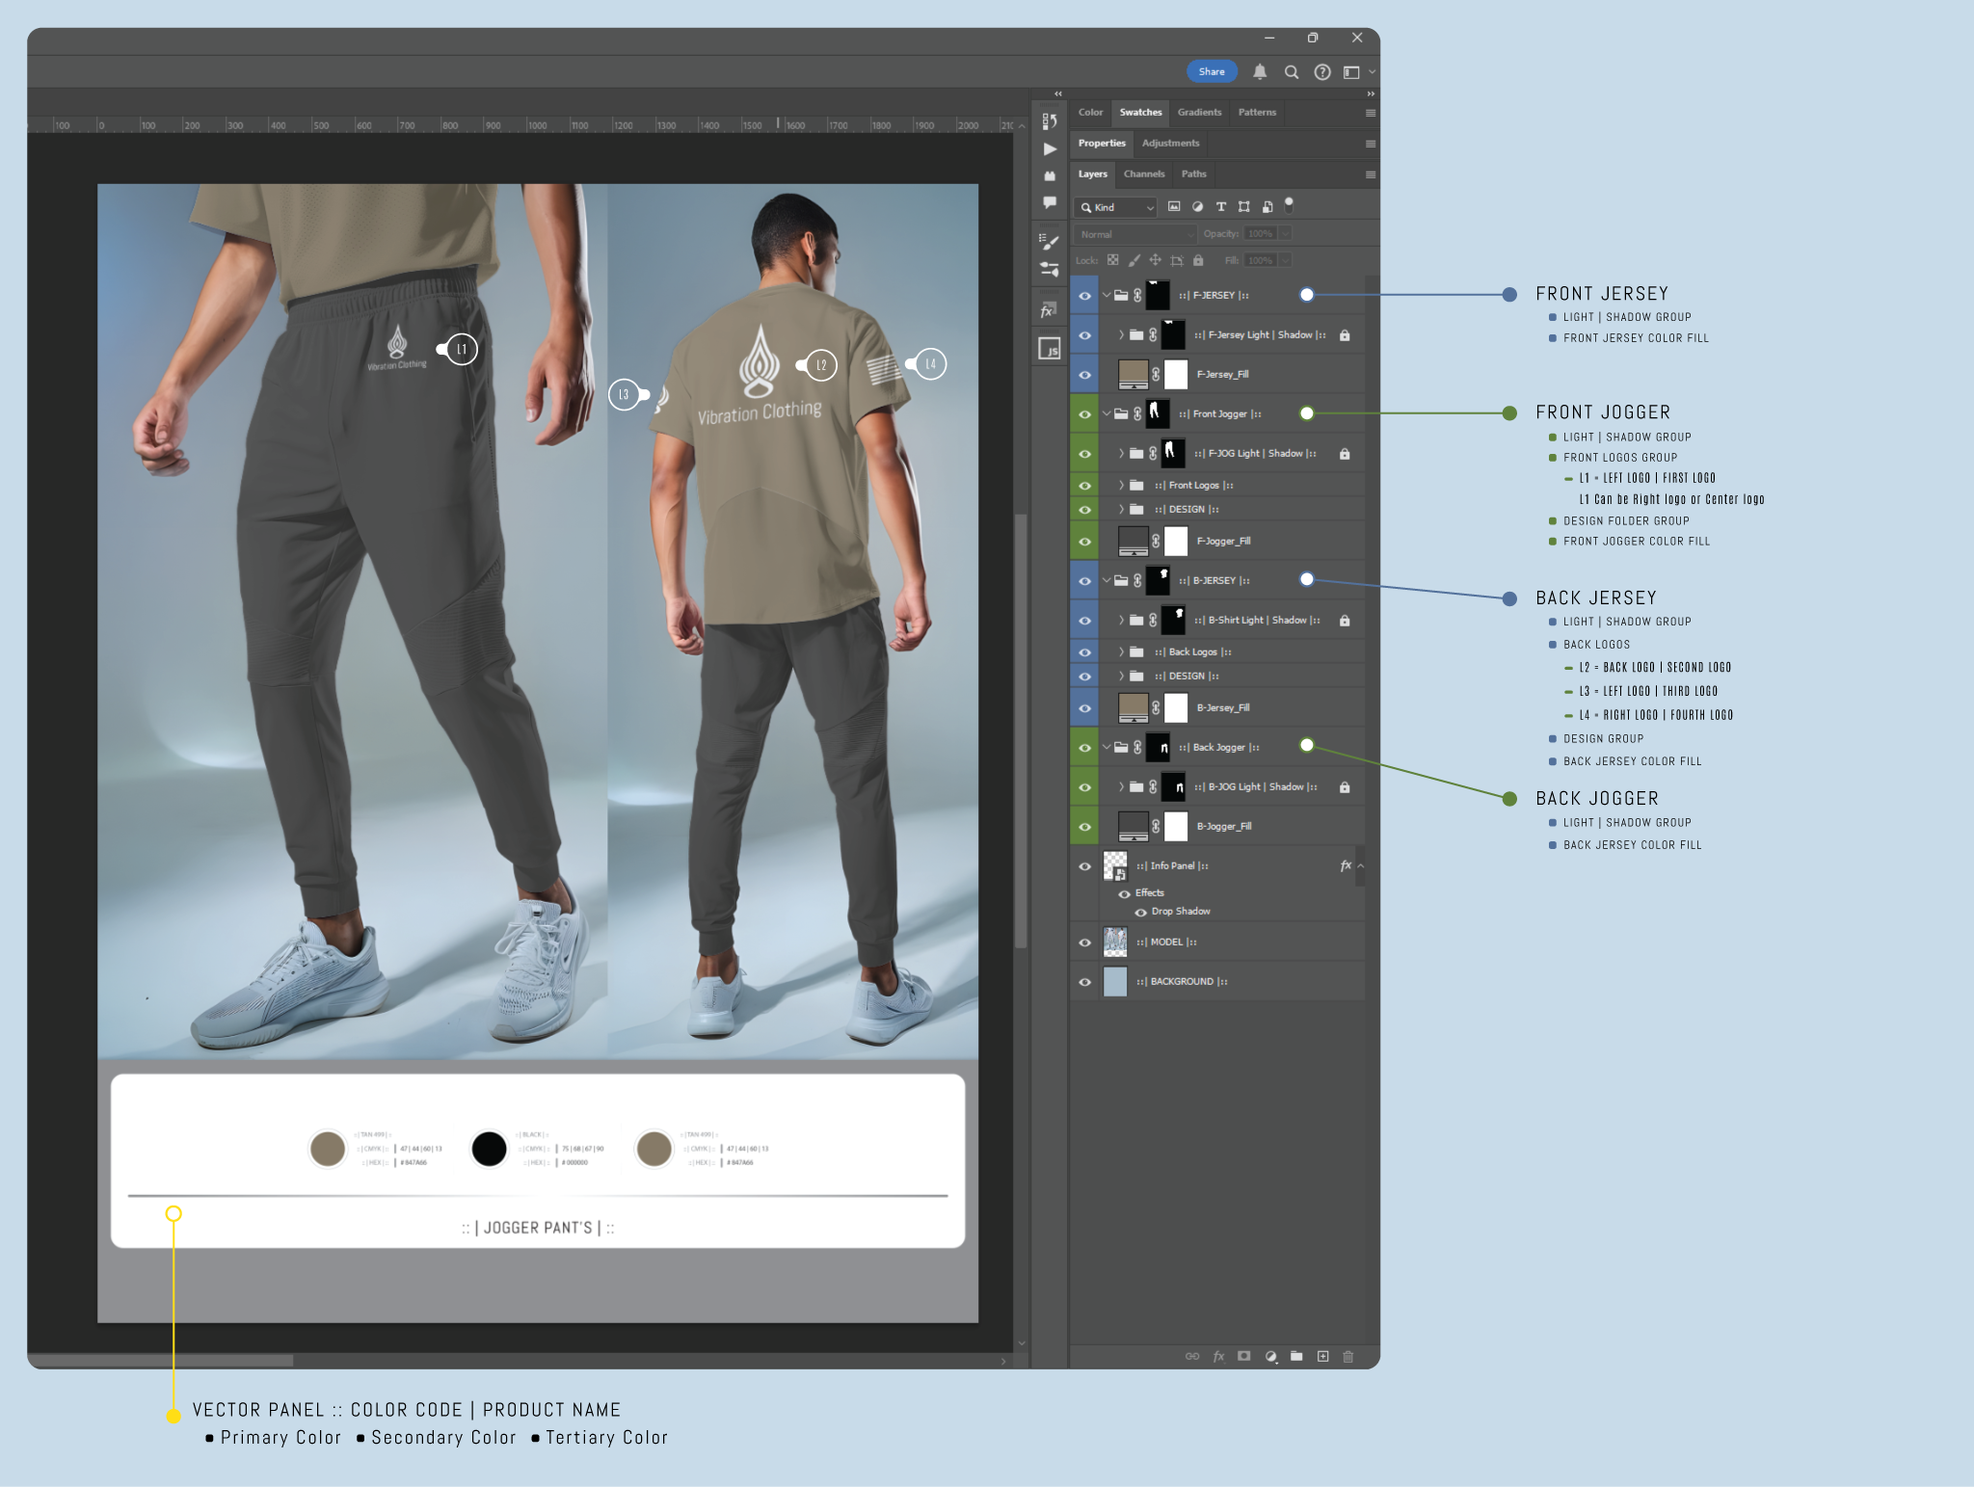Open the Comments panel icon
The width and height of the screenshot is (1974, 1487).
pos(1050,202)
